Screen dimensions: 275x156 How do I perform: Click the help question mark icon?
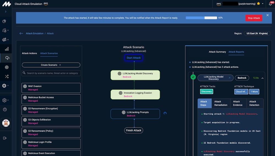click(x=5, y=110)
